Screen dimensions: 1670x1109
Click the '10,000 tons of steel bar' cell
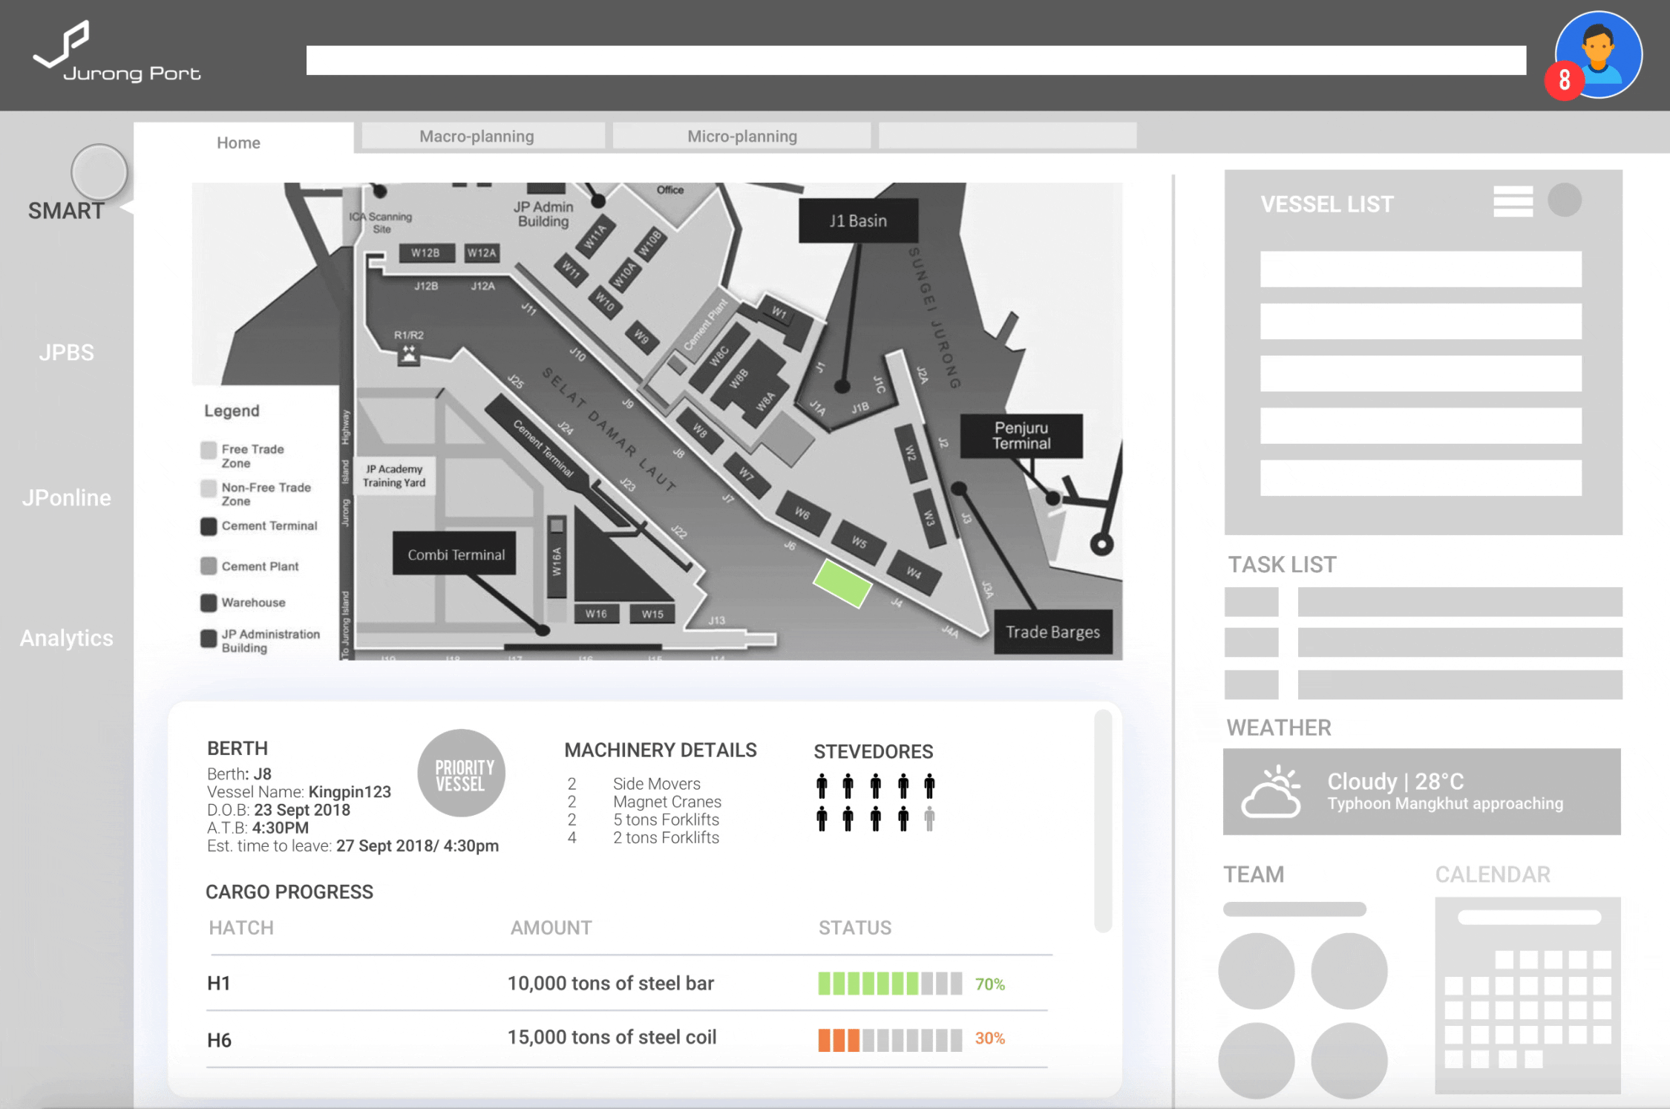pos(611,984)
